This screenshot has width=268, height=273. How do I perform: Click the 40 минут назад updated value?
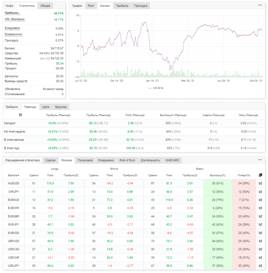point(53,89)
